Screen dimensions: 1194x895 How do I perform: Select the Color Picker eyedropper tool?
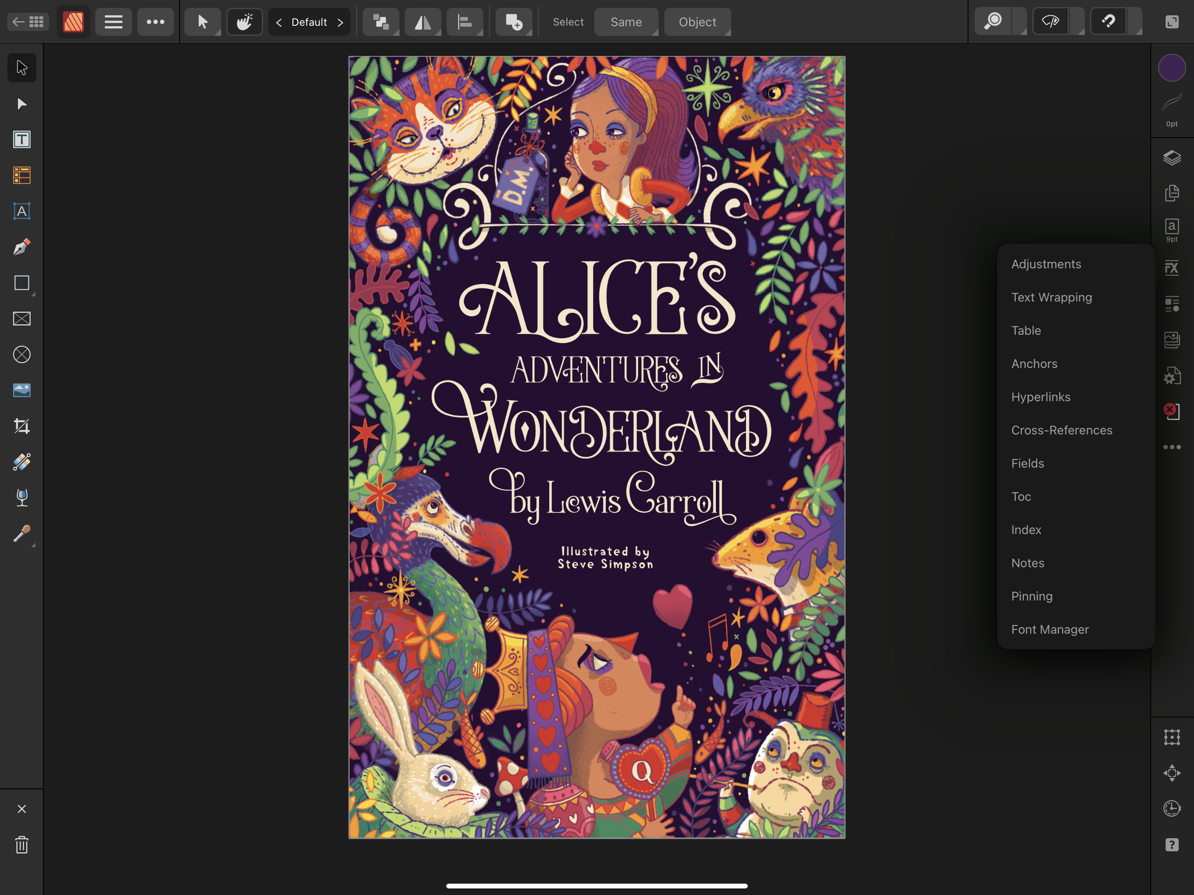(21, 534)
